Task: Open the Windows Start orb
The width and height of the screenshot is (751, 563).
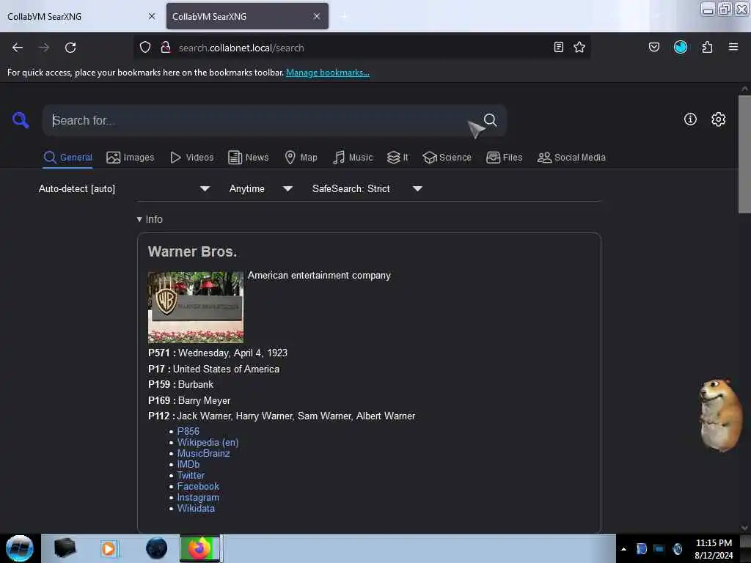Action: (20, 548)
